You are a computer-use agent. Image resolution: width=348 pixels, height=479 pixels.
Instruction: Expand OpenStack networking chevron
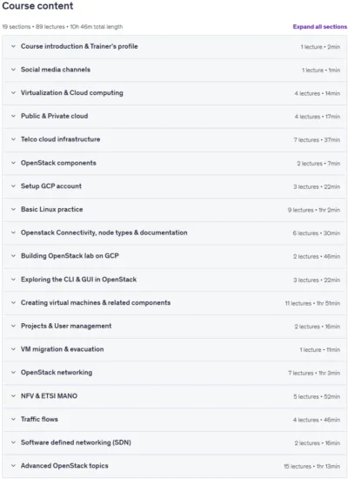pyautogui.click(x=13, y=373)
